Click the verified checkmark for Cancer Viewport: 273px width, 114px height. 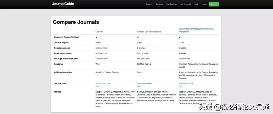[97, 37]
